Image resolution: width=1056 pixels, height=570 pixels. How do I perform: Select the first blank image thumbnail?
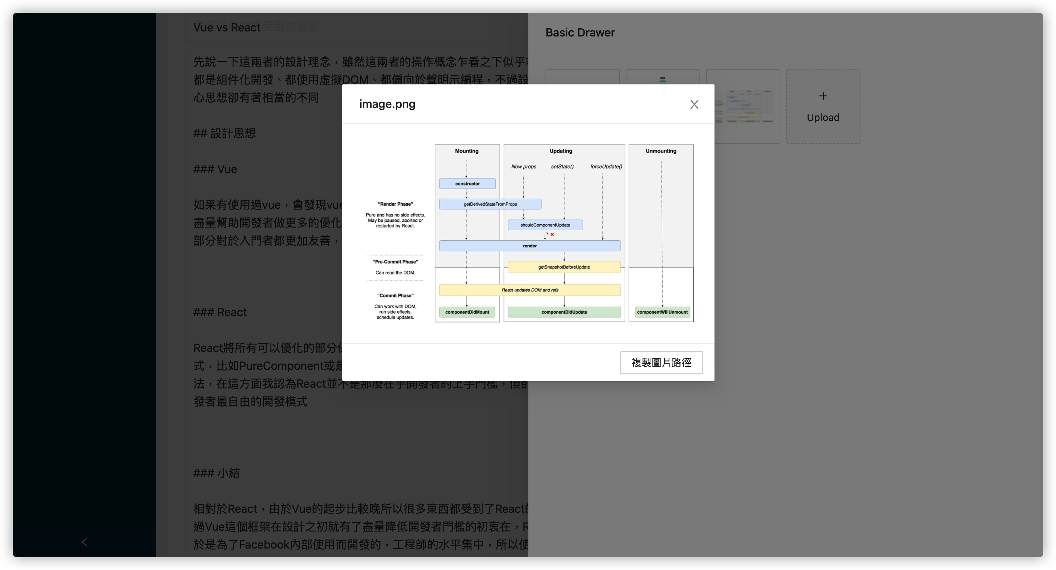point(582,77)
